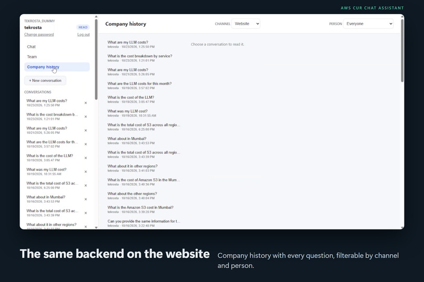Select history entry 'What about the other regions?'
424x282 pixels.
(x=144, y=196)
